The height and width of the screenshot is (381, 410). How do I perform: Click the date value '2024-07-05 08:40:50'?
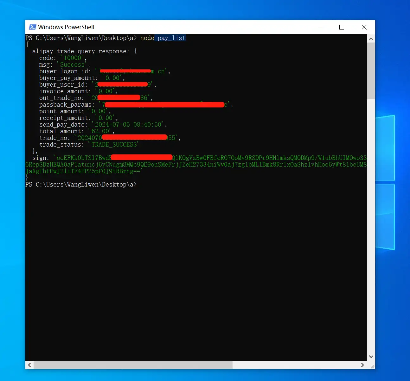129,124
